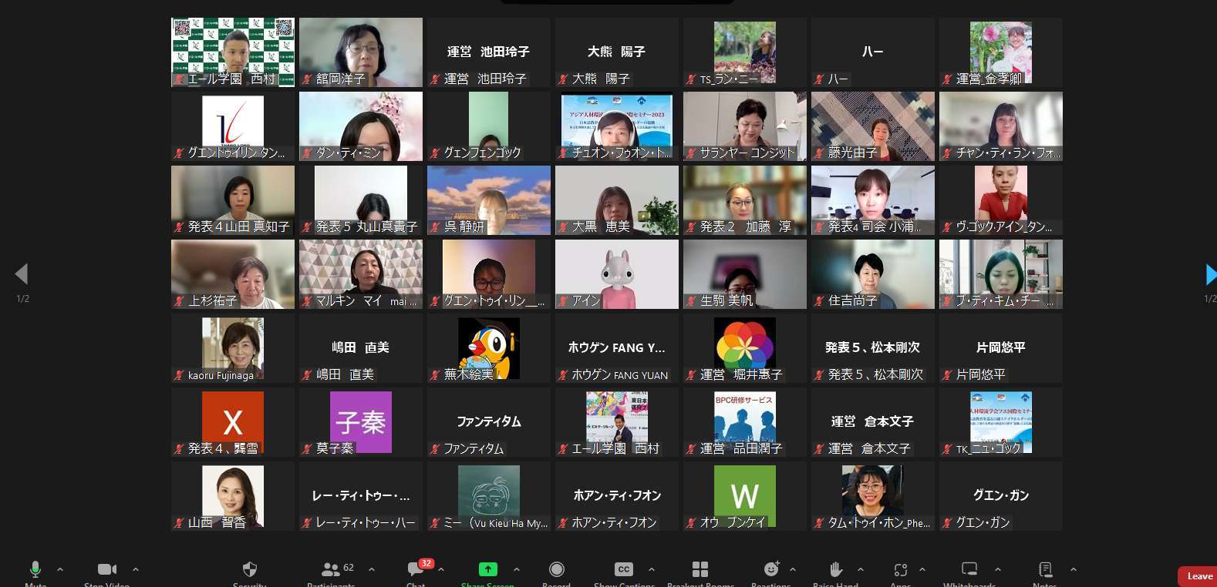Viewport: 1217px width, 587px height.
Task: Toggle the microphone Mute button
Action: (x=35, y=569)
